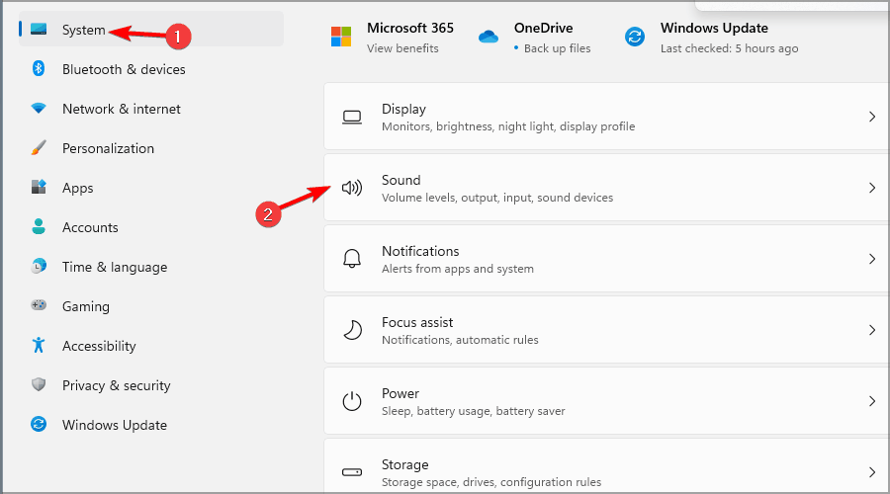Open Bluetooth & devices section
Image resolution: width=890 pixels, height=494 pixels.
point(124,69)
